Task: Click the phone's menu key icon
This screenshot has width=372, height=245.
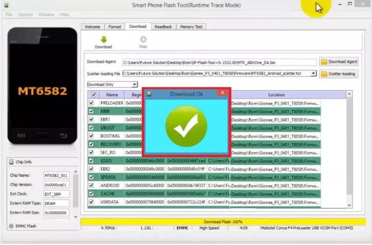Action: coord(21,136)
